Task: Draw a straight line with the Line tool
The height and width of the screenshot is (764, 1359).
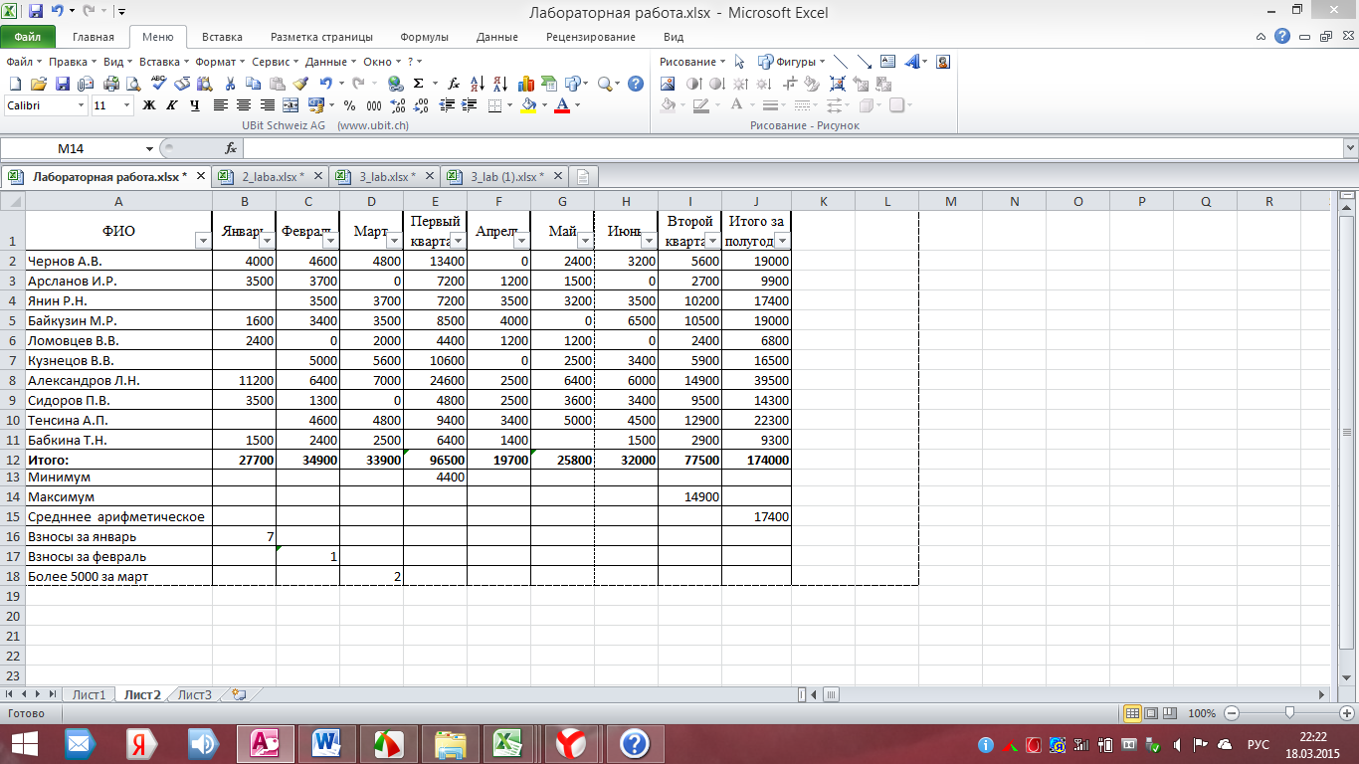Action: click(840, 62)
